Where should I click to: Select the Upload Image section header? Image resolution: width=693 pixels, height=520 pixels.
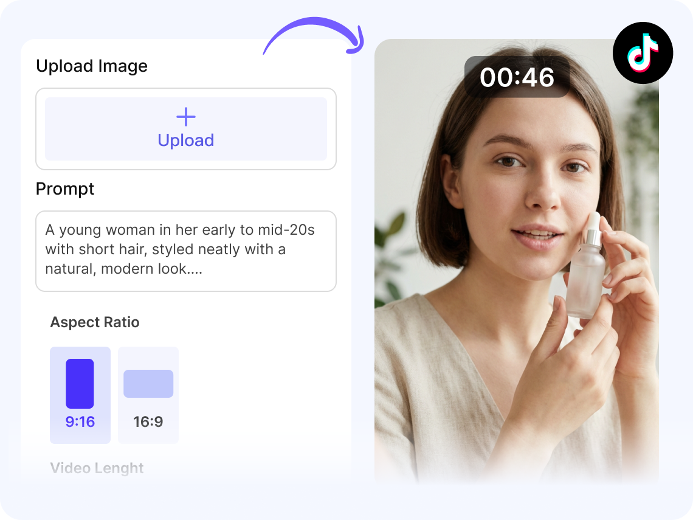pyautogui.click(x=92, y=66)
